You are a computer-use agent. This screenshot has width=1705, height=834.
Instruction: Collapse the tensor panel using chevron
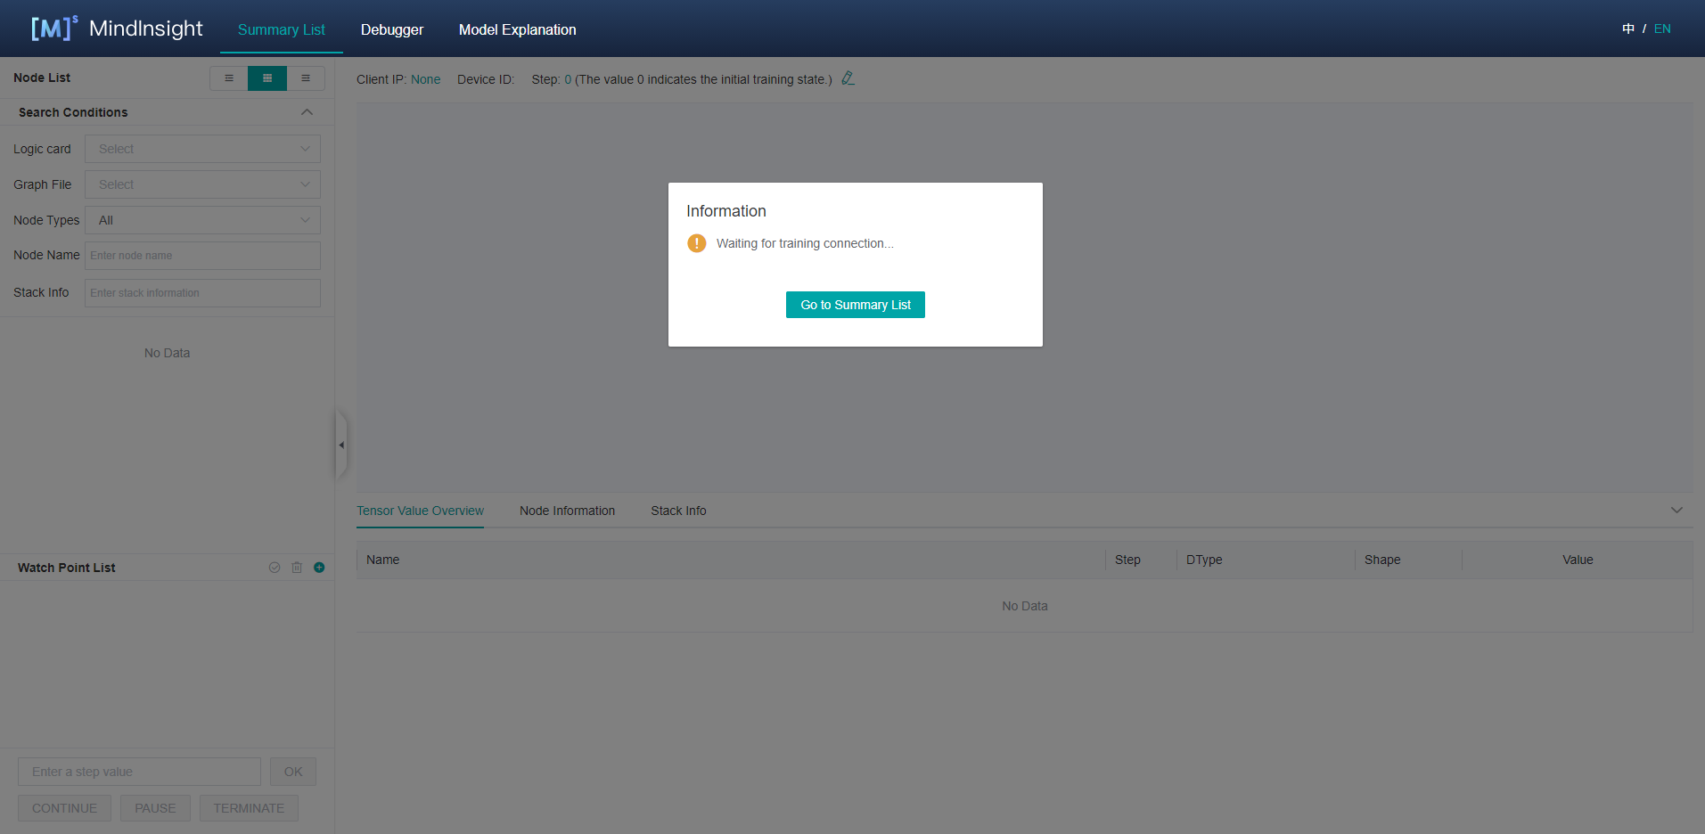coord(1676,511)
